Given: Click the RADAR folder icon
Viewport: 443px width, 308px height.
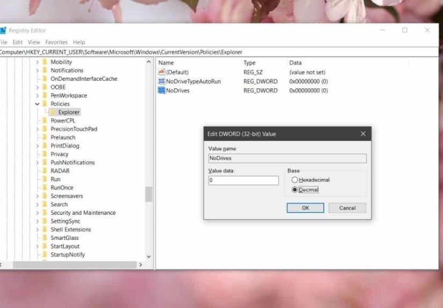Looking at the screenshot, I should [x=45, y=171].
